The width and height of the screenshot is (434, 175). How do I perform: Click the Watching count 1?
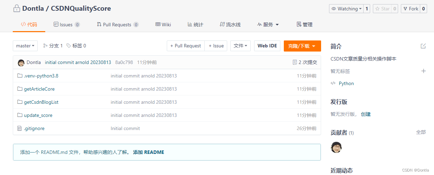(x=367, y=9)
